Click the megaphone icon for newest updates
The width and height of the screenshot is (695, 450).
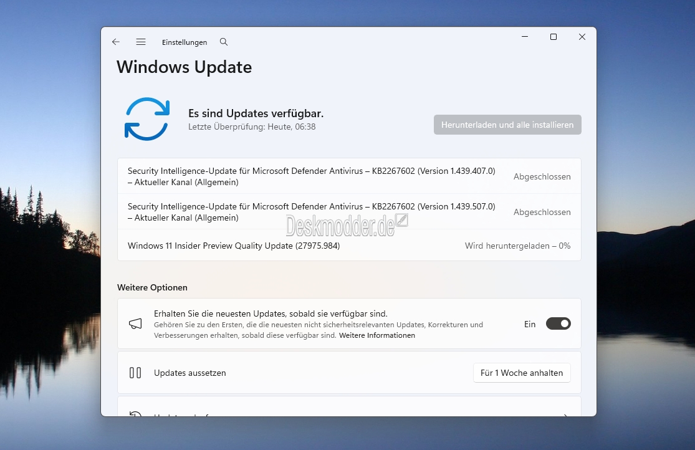click(135, 323)
